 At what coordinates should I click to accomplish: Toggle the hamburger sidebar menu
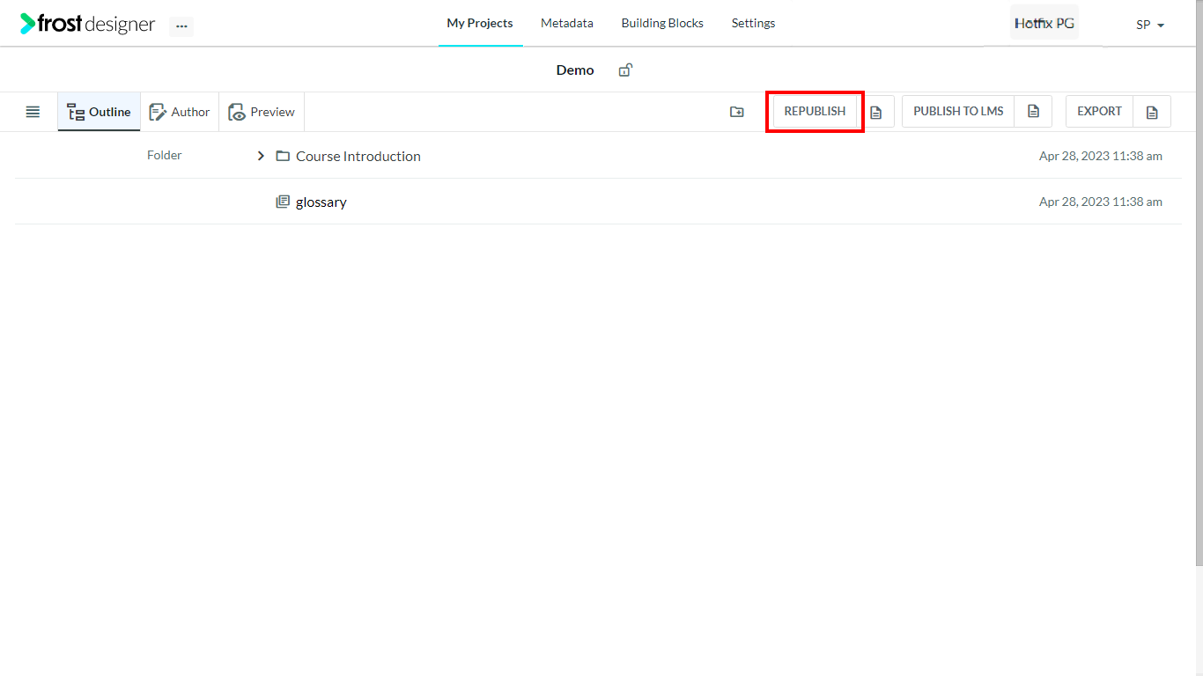click(x=33, y=112)
